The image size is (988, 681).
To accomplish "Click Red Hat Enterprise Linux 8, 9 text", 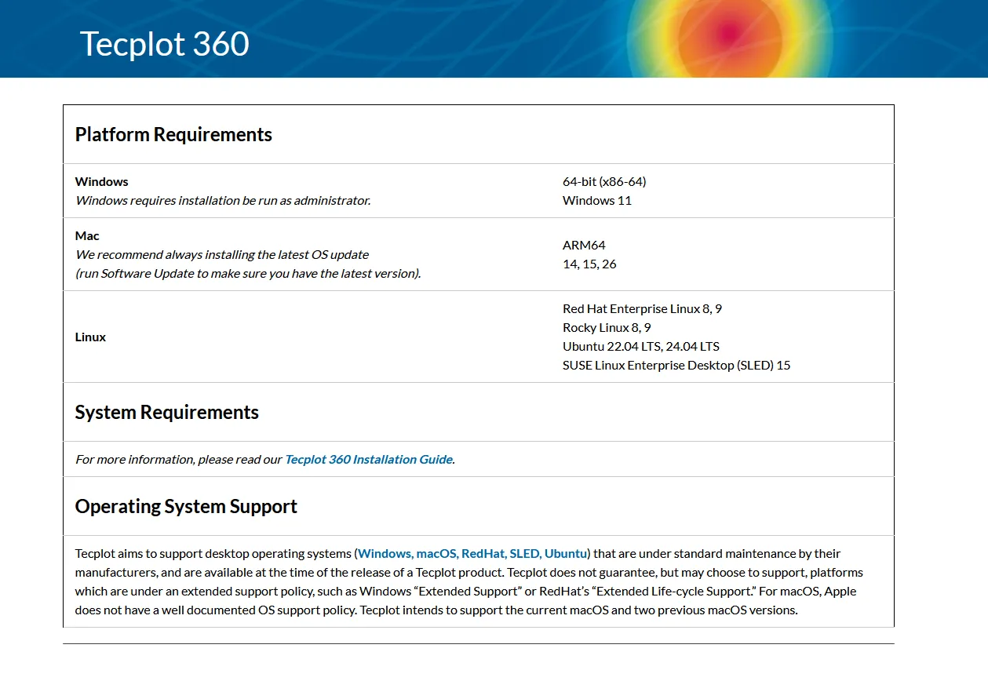I will coord(642,308).
